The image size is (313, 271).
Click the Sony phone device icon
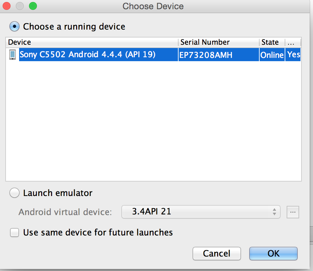point(13,55)
